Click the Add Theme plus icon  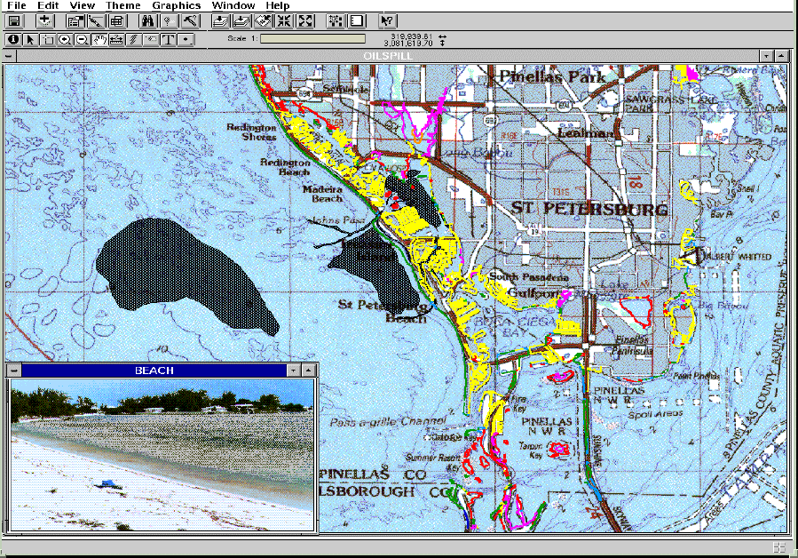[44, 21]
